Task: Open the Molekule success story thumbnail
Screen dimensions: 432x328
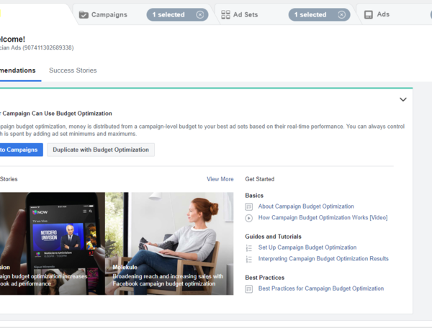Action: pyautogui.click(x=170, y=242)
